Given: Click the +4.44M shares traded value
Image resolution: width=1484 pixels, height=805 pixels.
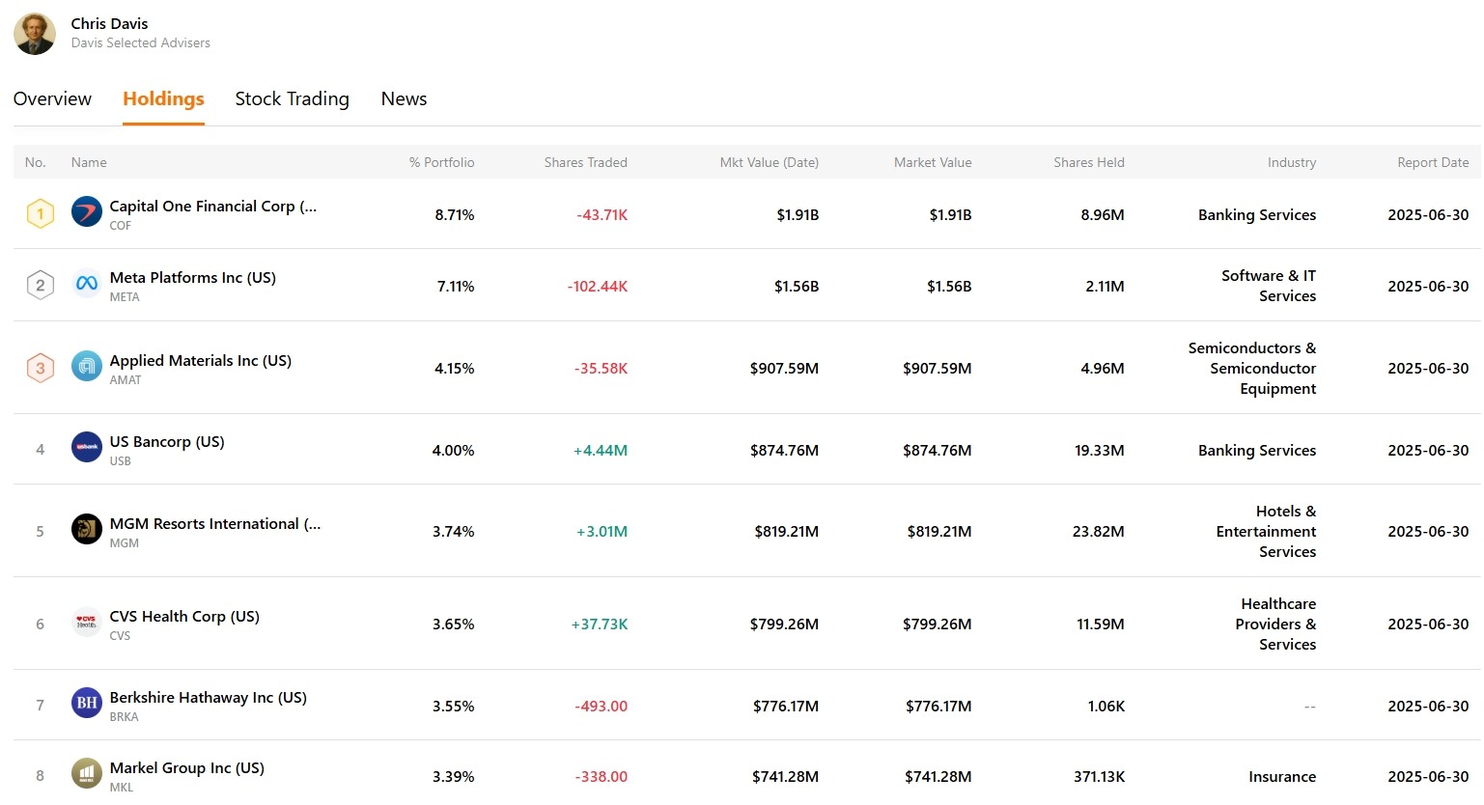Looking at the screenshot, I should click(x=601, y=450).
